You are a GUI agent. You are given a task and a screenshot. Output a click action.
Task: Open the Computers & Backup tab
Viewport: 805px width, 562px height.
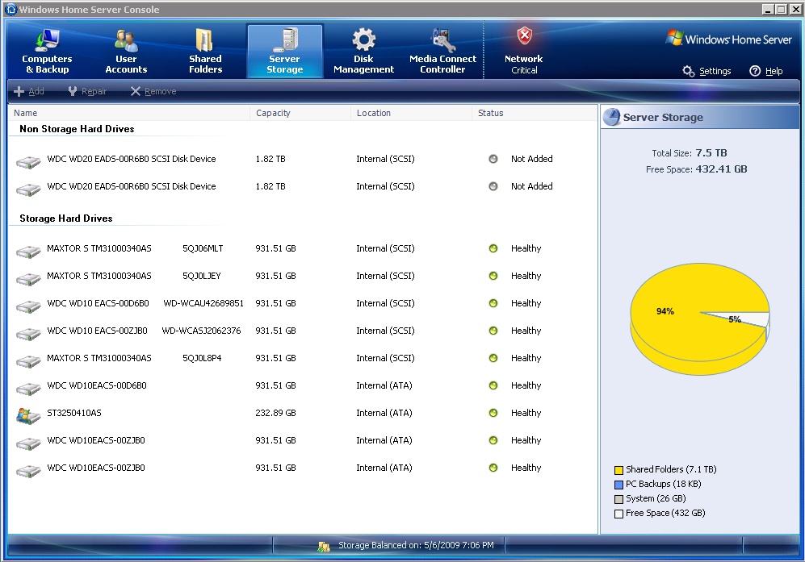click(47, 52)
